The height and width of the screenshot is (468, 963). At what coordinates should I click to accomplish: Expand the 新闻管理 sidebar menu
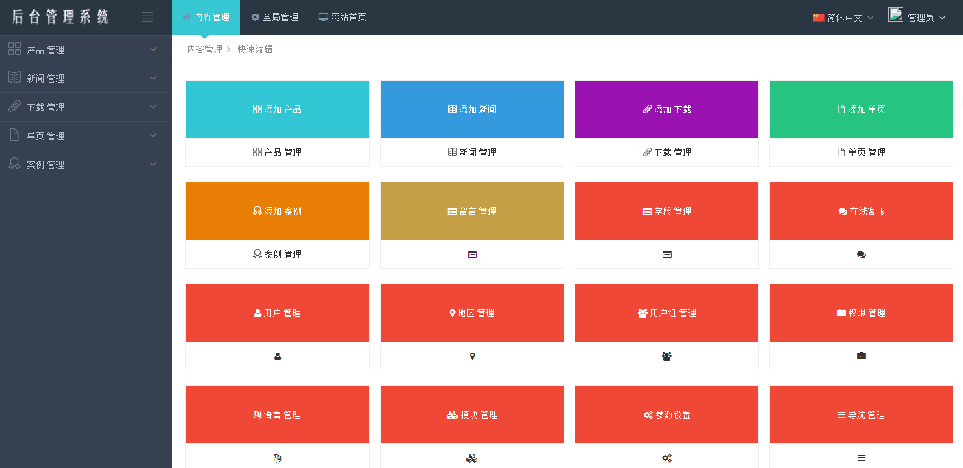click(85, 79)
